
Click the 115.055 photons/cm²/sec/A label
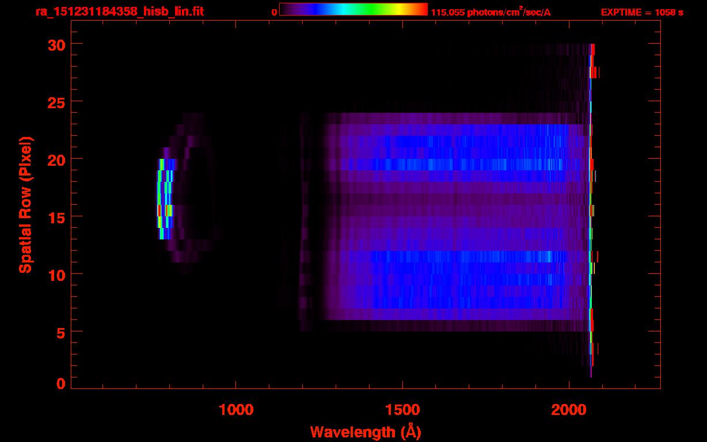[x=491, y=12]
